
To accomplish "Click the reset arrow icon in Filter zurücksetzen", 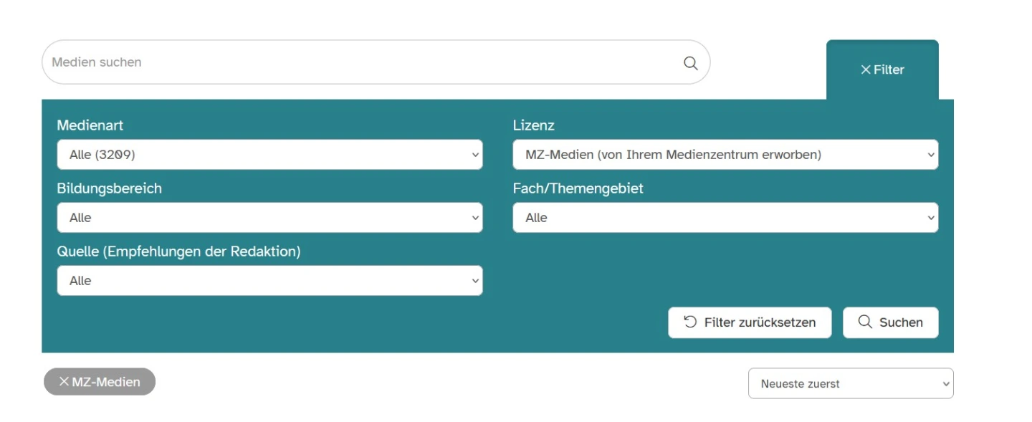I will click(690, 322).
